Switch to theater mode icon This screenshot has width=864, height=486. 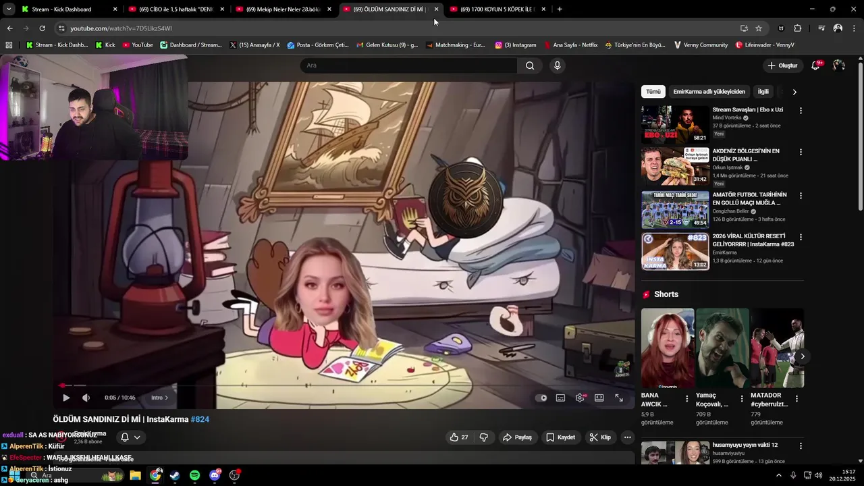coord(599,398)
